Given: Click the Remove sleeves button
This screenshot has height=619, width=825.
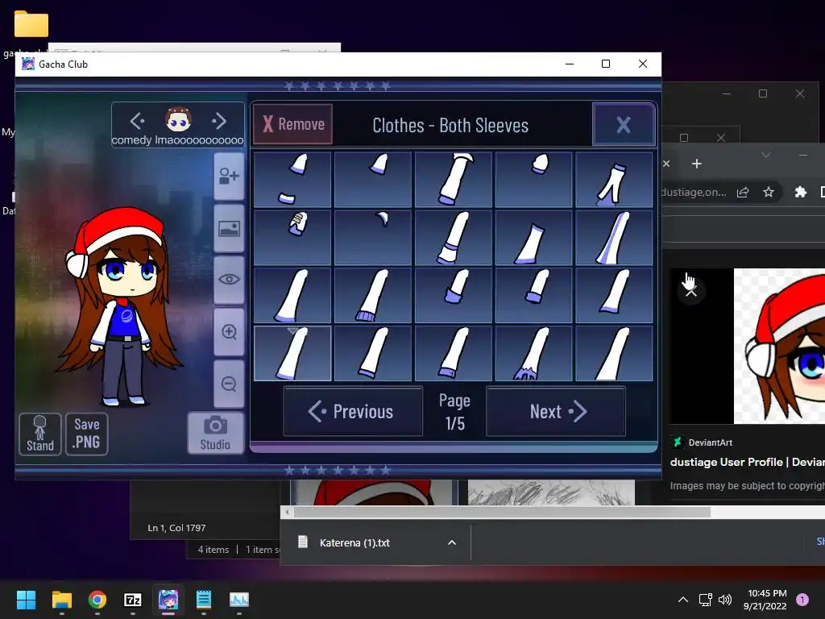Looking at the screenshot, I should coord(292,124).
